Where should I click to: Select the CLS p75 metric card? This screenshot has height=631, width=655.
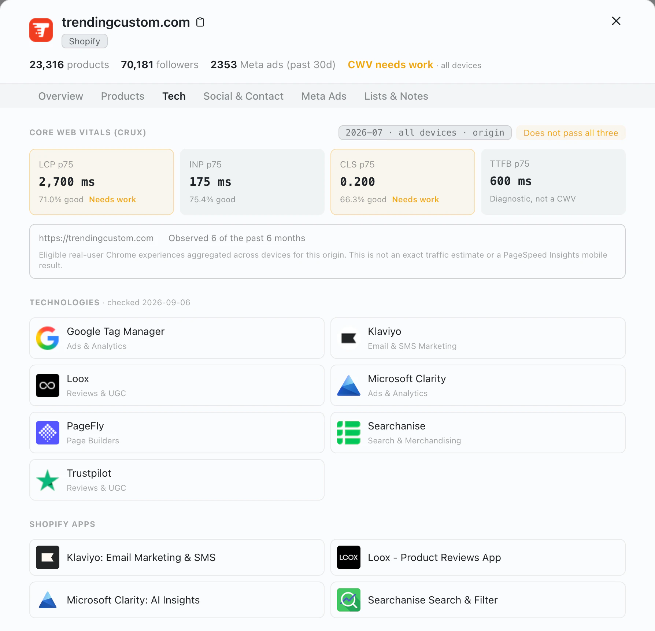click(x=403, y=182)
